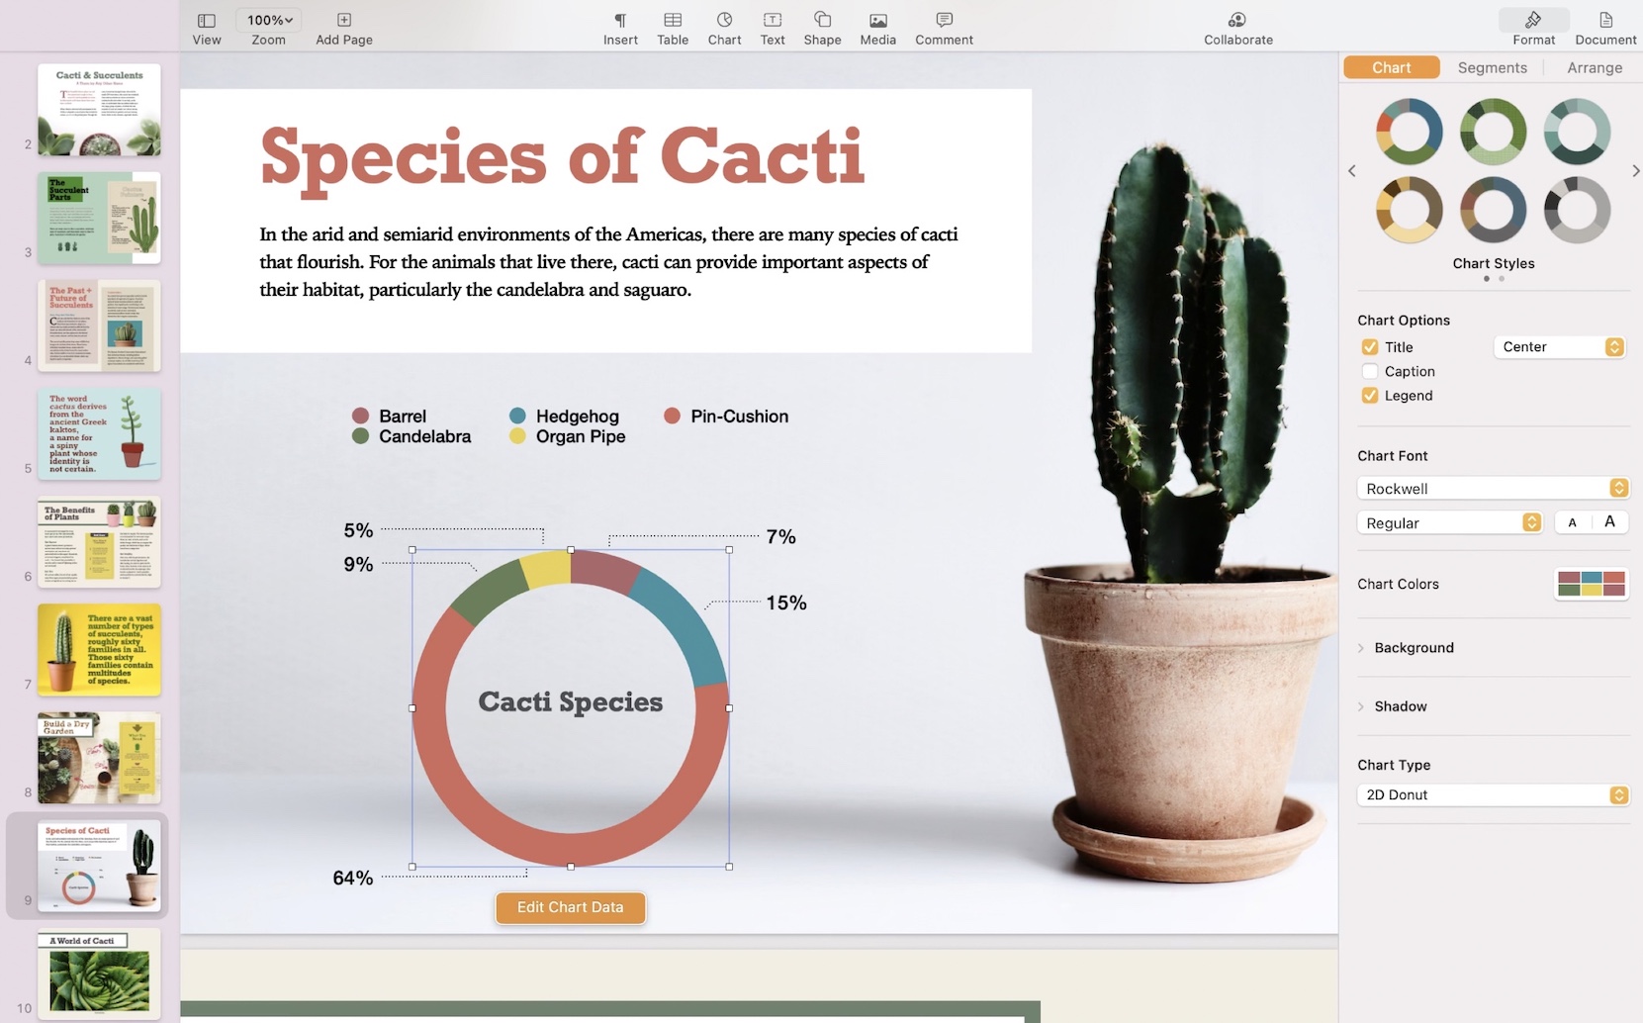Click the larger font size A button

[1609, 522]
